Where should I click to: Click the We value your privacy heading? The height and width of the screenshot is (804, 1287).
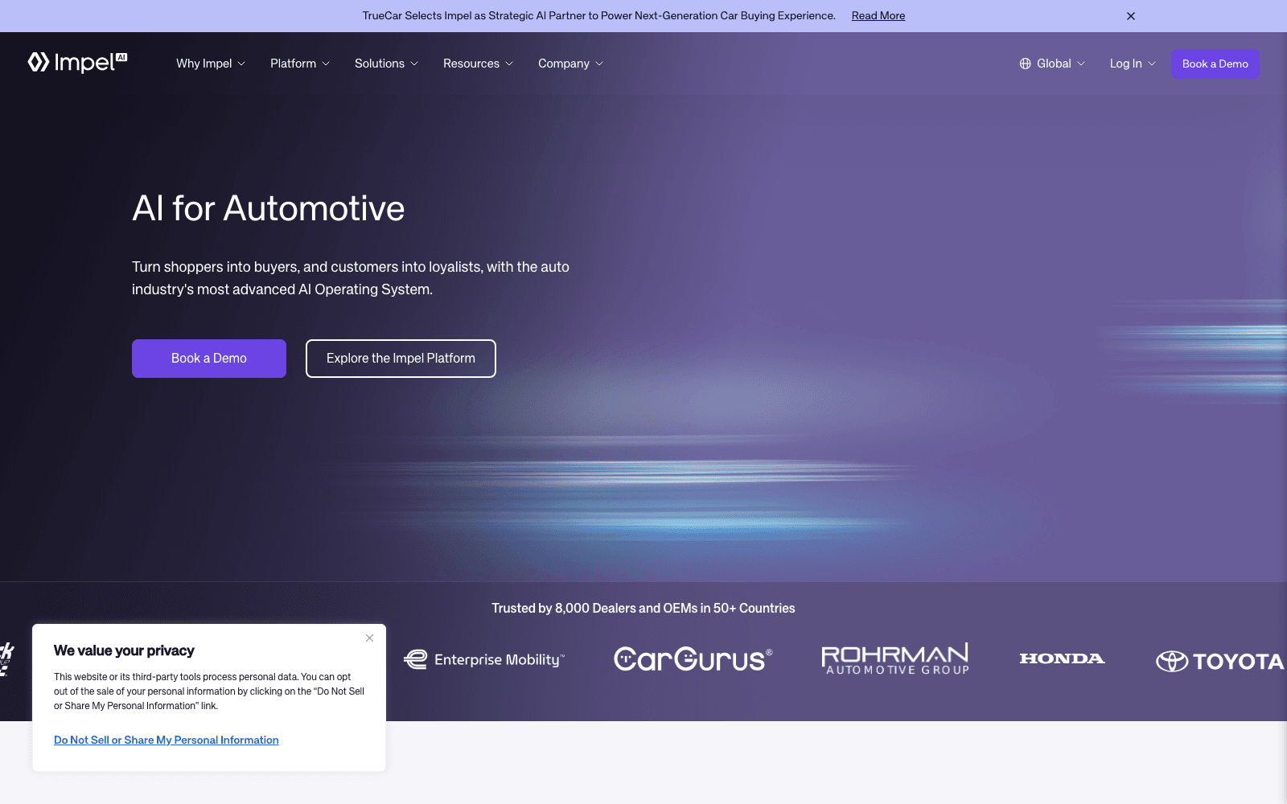coord(124,650)
